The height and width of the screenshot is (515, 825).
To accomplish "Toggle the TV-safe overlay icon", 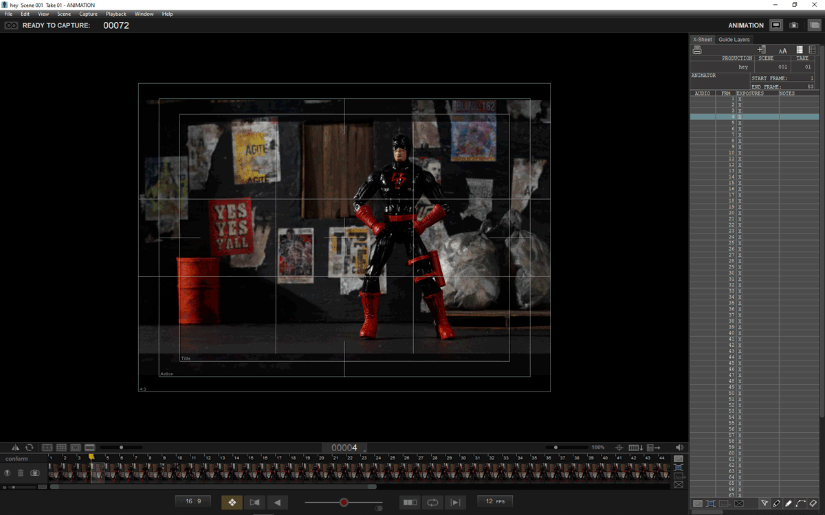I will click(x=76, y=447).
